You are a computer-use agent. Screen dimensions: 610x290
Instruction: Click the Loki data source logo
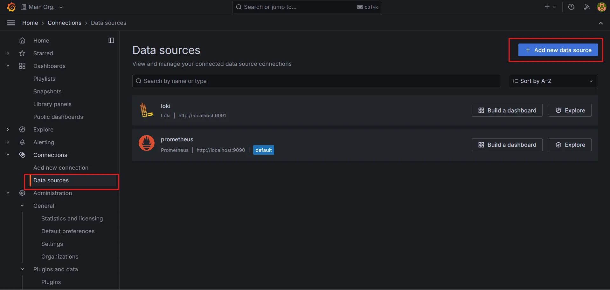click(146, 110)
